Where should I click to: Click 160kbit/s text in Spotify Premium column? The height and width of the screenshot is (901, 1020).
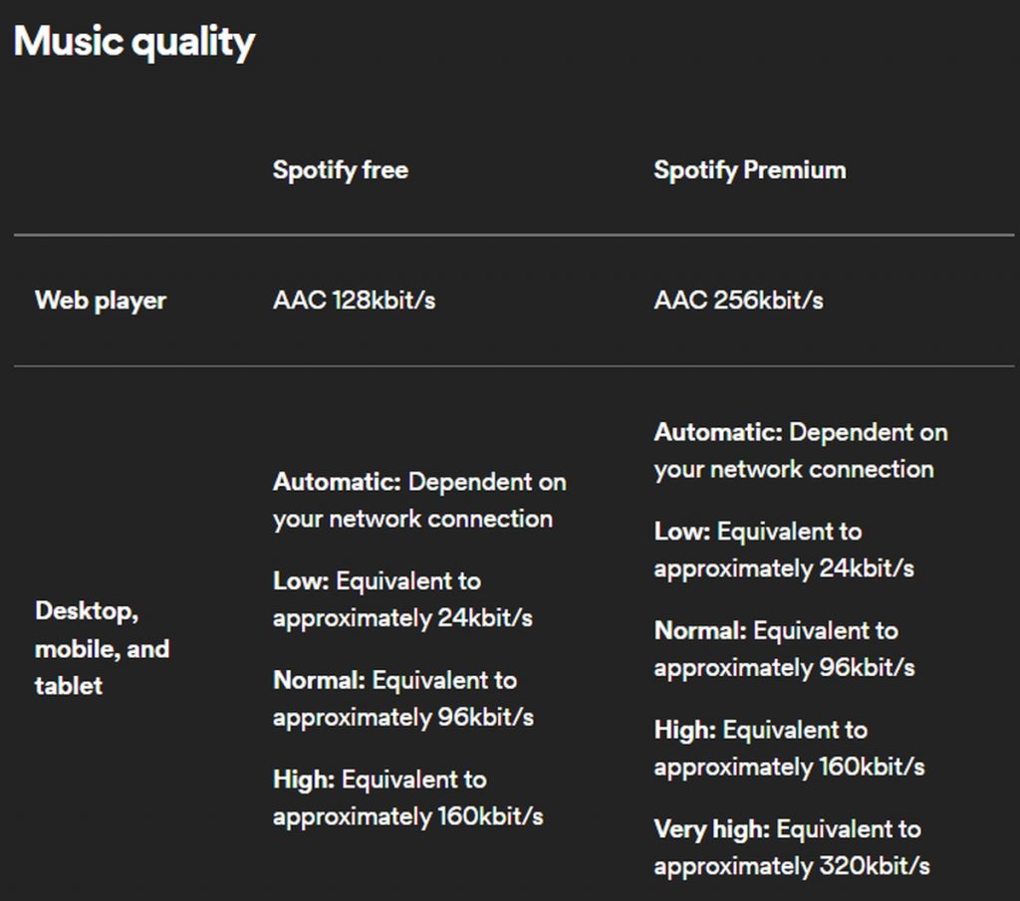tap(872, 768)
